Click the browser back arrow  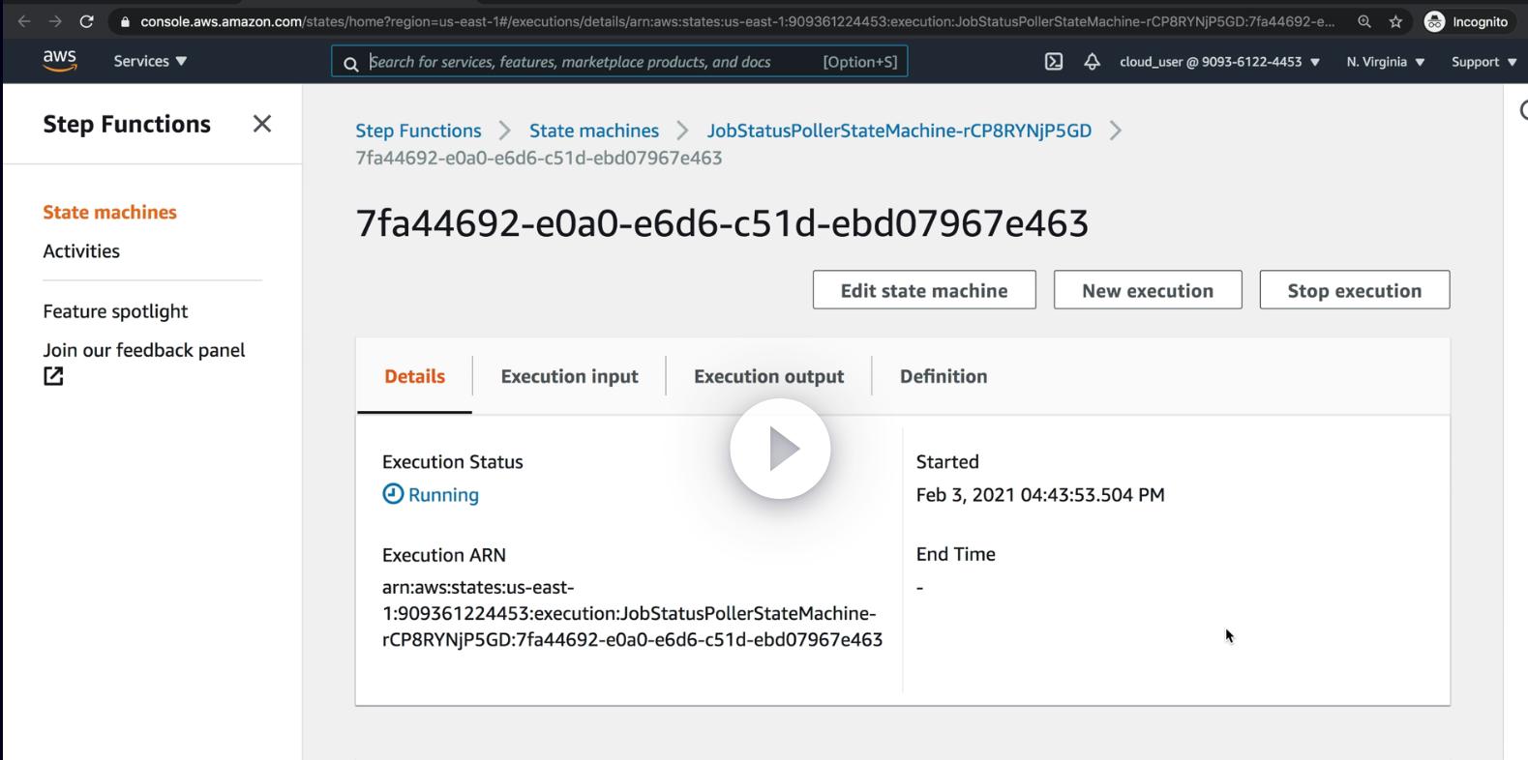click(24, 21)
